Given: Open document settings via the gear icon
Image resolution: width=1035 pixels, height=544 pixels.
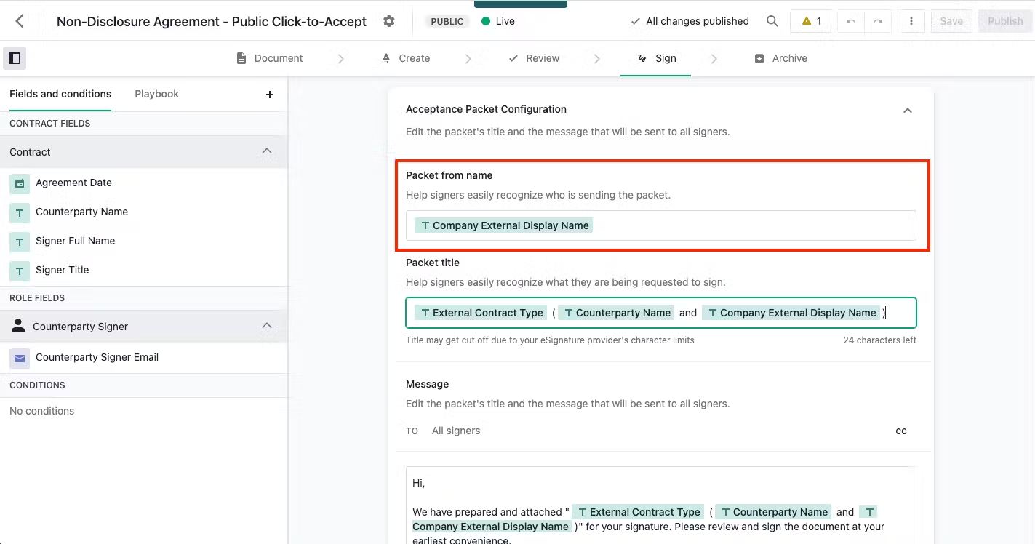Looking at the screenshot, I should tap(389, 21).
